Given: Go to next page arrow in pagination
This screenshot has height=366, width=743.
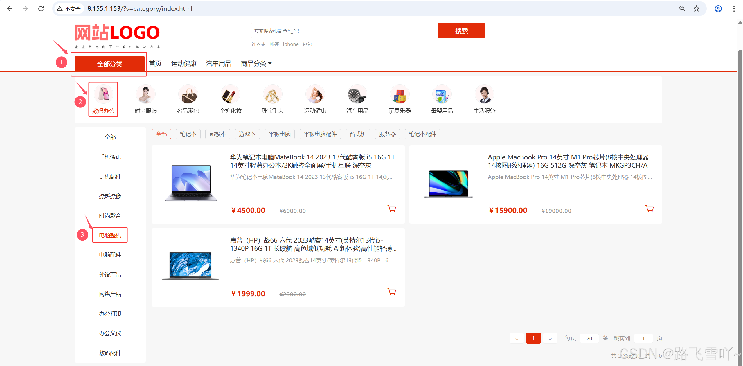Looking at the screenshot, I should tap(550, 338).
